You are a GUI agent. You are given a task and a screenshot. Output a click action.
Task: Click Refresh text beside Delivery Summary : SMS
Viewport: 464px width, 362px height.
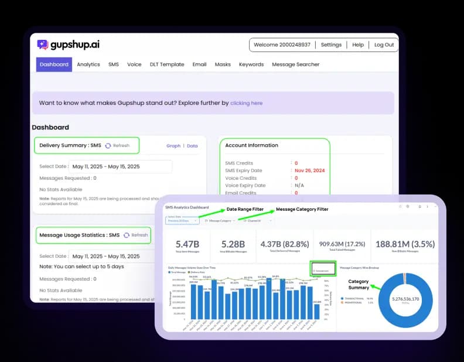tap(121, 145)
